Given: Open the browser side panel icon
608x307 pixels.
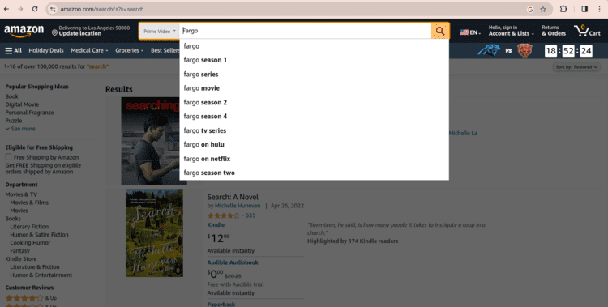Looking at the screenshot, I should 584,9.
